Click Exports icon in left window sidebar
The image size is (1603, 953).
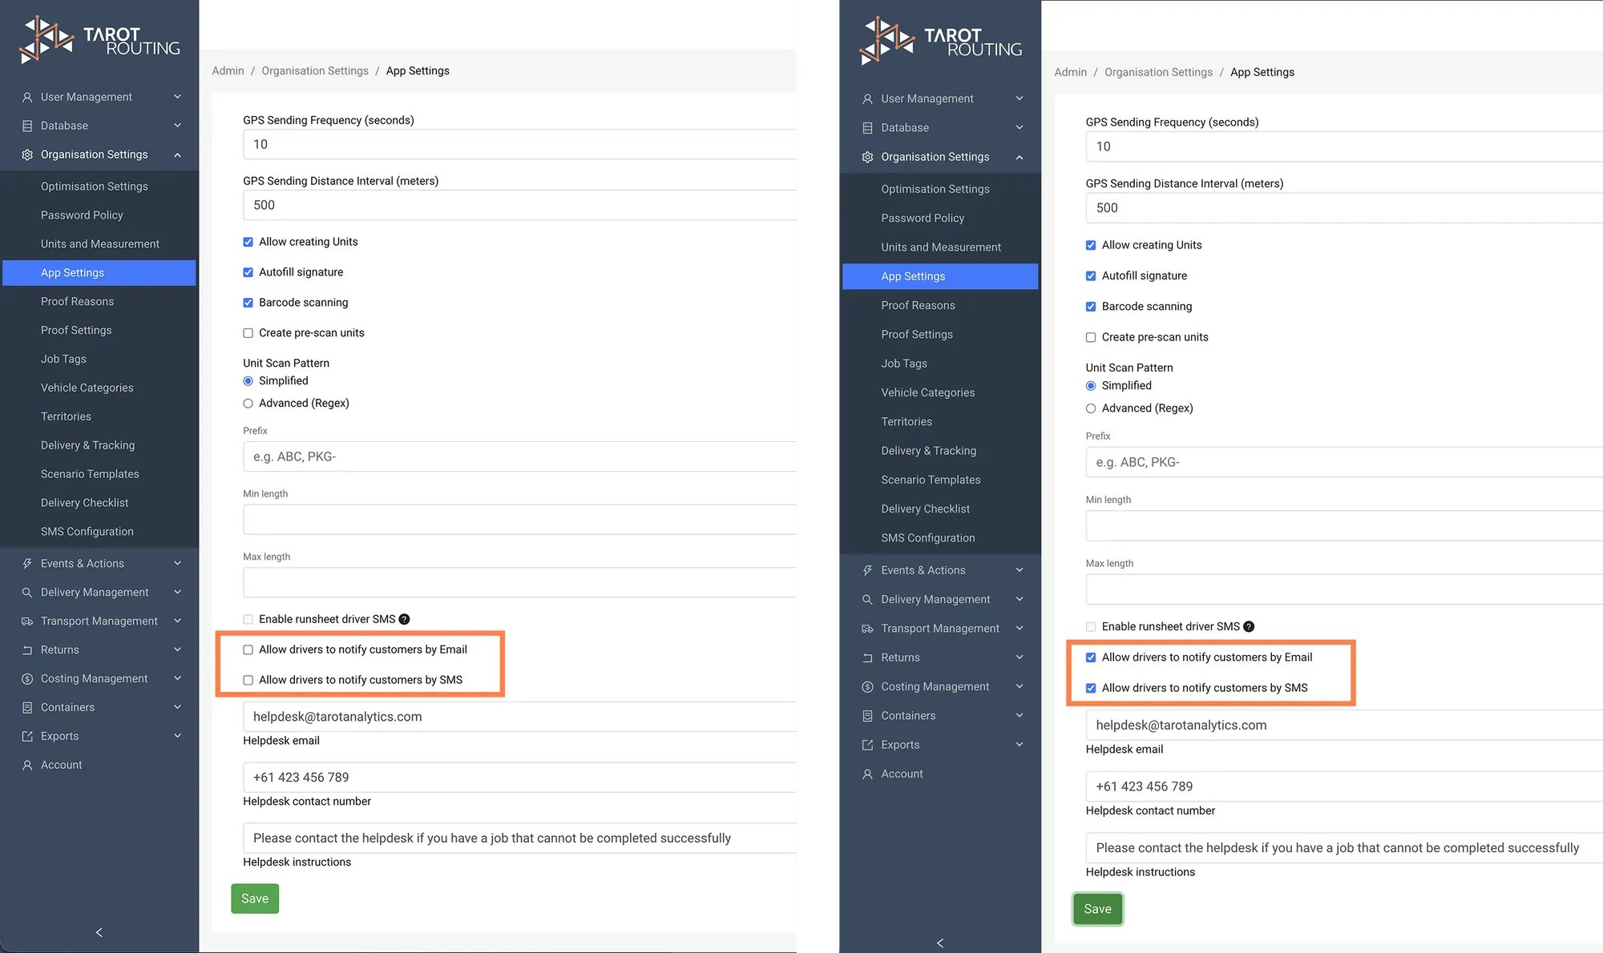(x=27, y=737)
